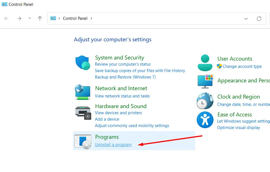Image resolution: width=270 pixels, height=172 pixels.
Task: Click the Control Panel breadcrumb text
Action: click(x=75, y=18)
